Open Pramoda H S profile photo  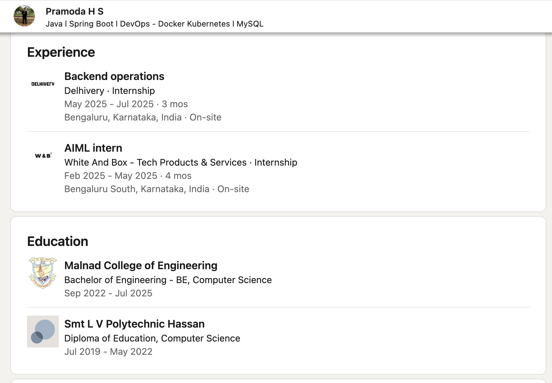25,16
